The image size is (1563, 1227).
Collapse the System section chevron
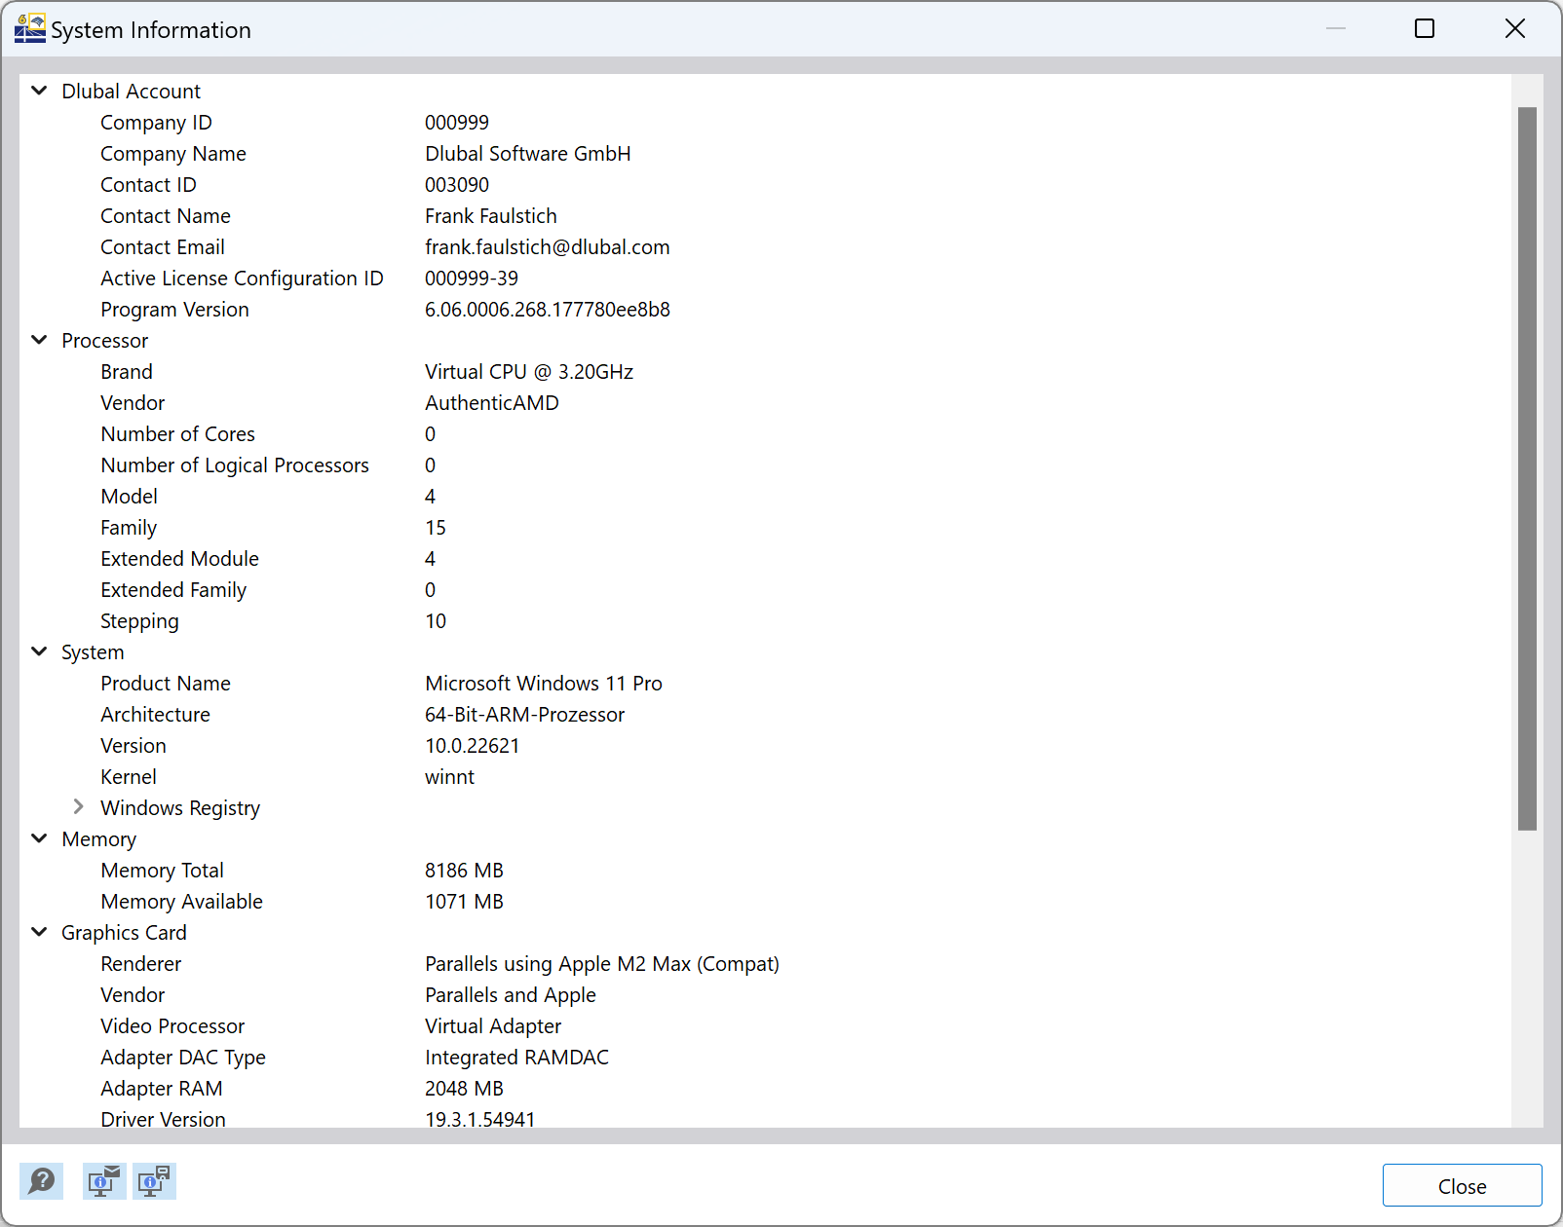pyautogui.click(x=40, y=651)
